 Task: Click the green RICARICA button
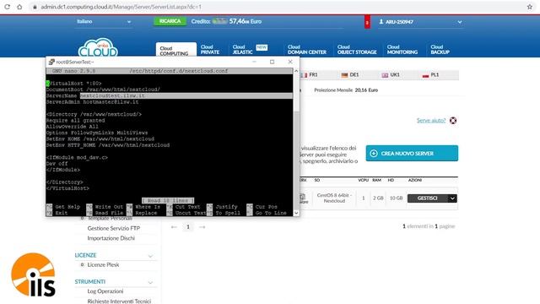[x=170, y=21]
